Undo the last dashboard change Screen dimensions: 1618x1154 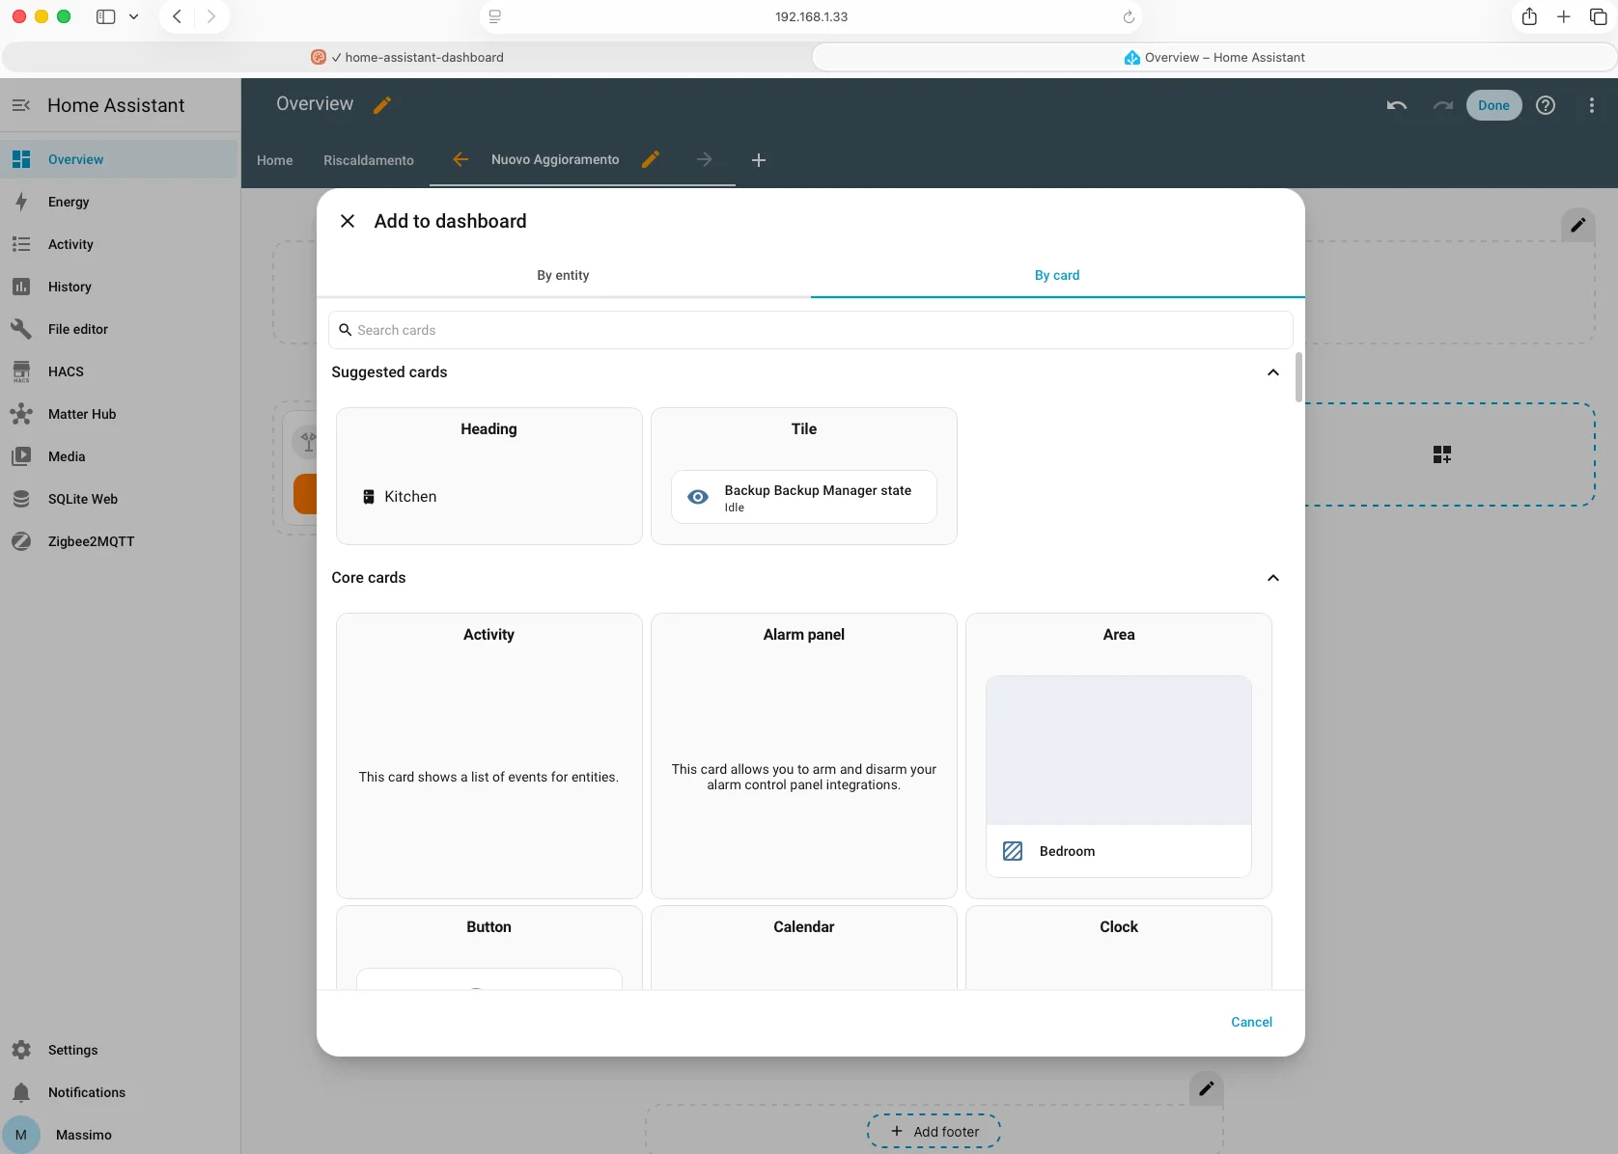1396,105
